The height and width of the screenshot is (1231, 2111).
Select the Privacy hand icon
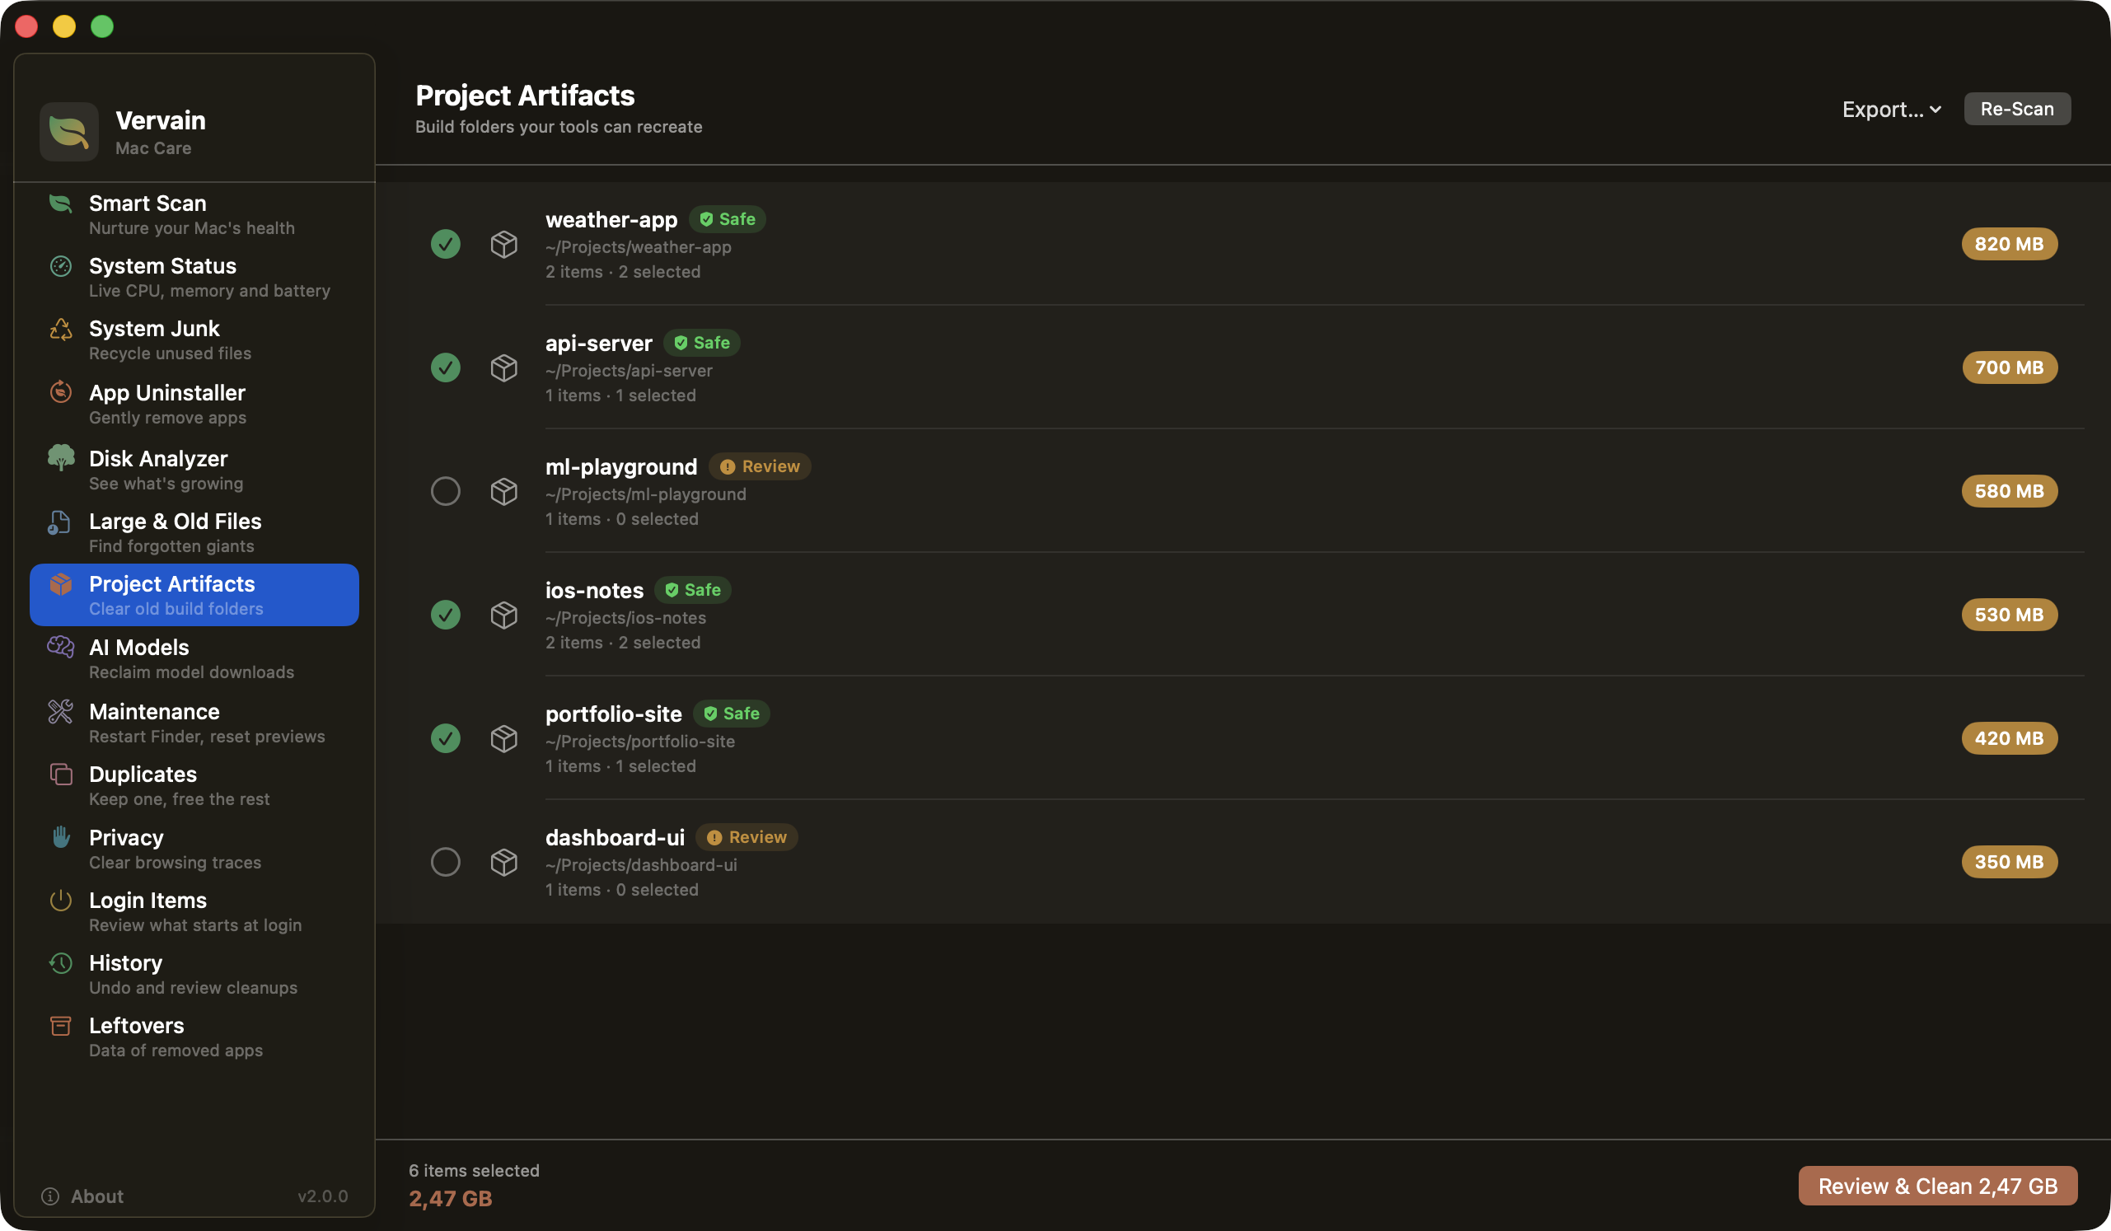point(60,836)
